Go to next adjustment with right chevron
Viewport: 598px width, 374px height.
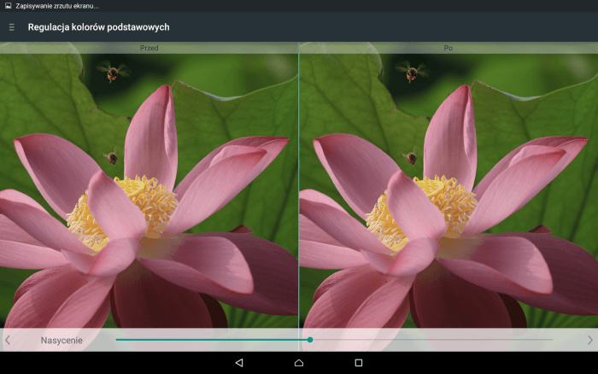tap(590, 340)
